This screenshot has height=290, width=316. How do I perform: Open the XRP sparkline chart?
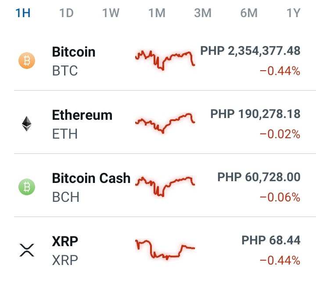[165, 250]
